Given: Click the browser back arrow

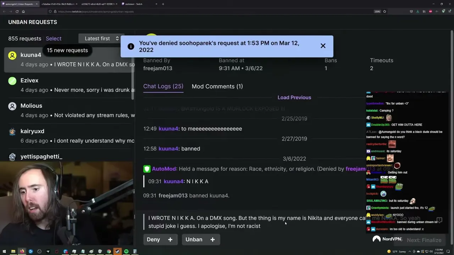Looking at the screenshot, I should click(4, 11).
